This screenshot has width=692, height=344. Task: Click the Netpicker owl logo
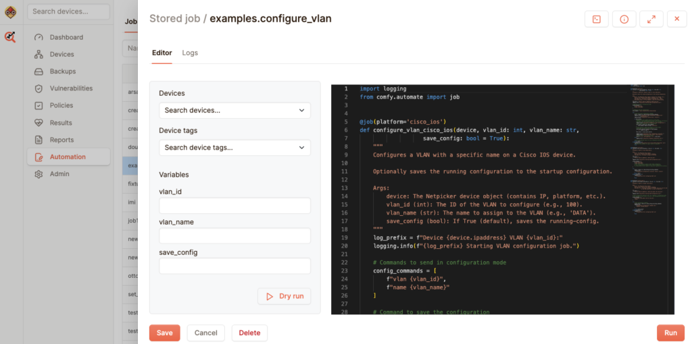tap(11, 12)
